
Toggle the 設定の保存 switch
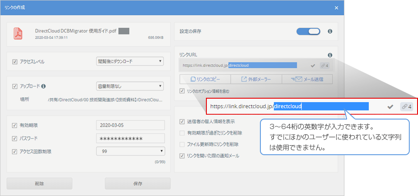click(308, 31)
